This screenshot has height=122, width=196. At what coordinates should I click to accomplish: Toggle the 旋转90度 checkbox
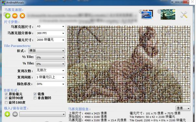6,98
